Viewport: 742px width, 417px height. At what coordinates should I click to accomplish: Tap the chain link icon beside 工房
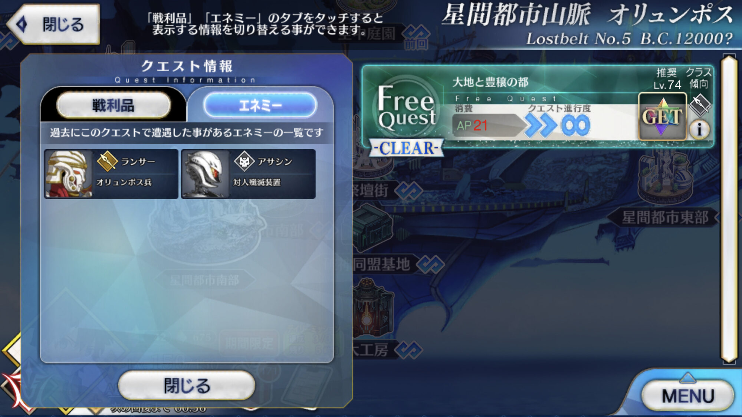pyautogui.click(x=408, y=350)
